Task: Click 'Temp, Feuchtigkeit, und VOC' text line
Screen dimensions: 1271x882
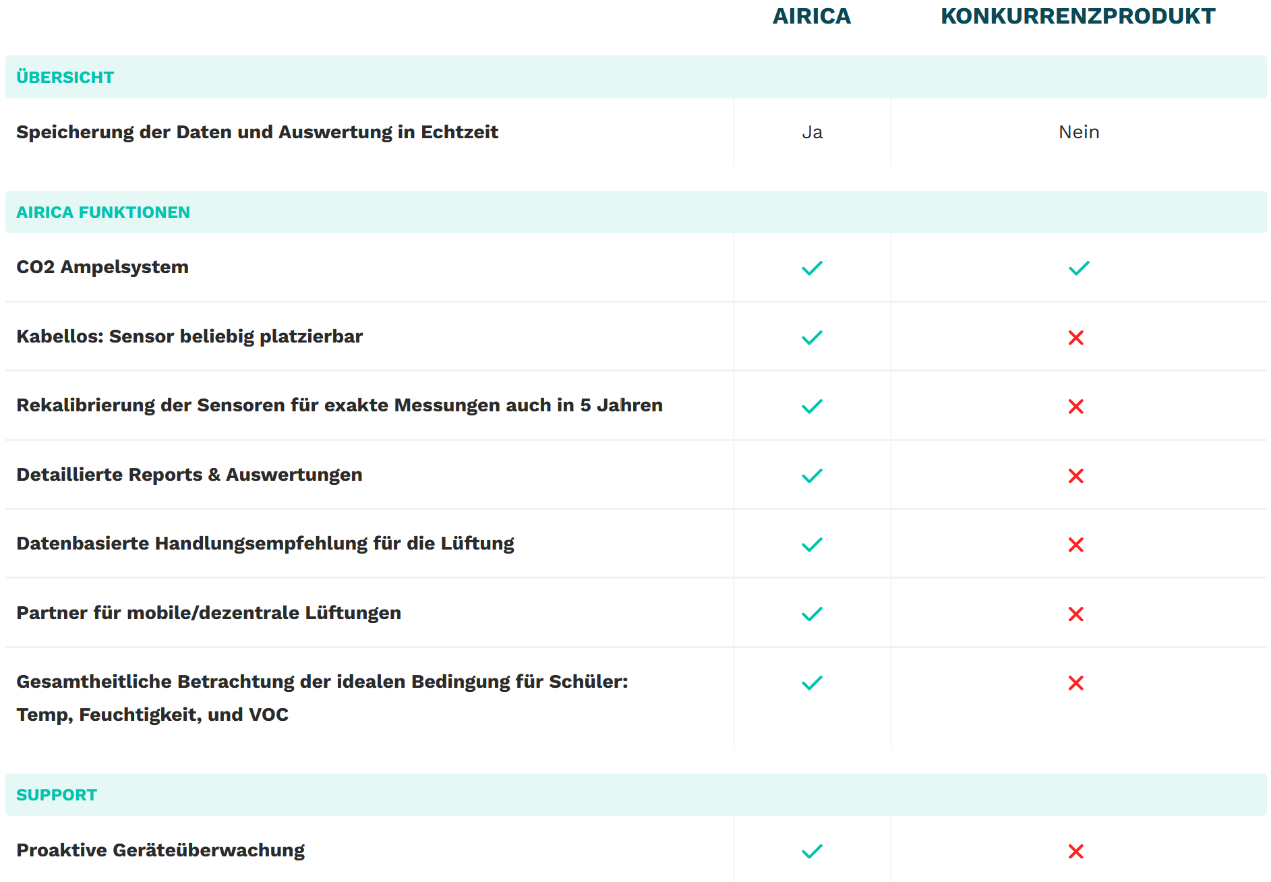Action: (x=152, y=715)
